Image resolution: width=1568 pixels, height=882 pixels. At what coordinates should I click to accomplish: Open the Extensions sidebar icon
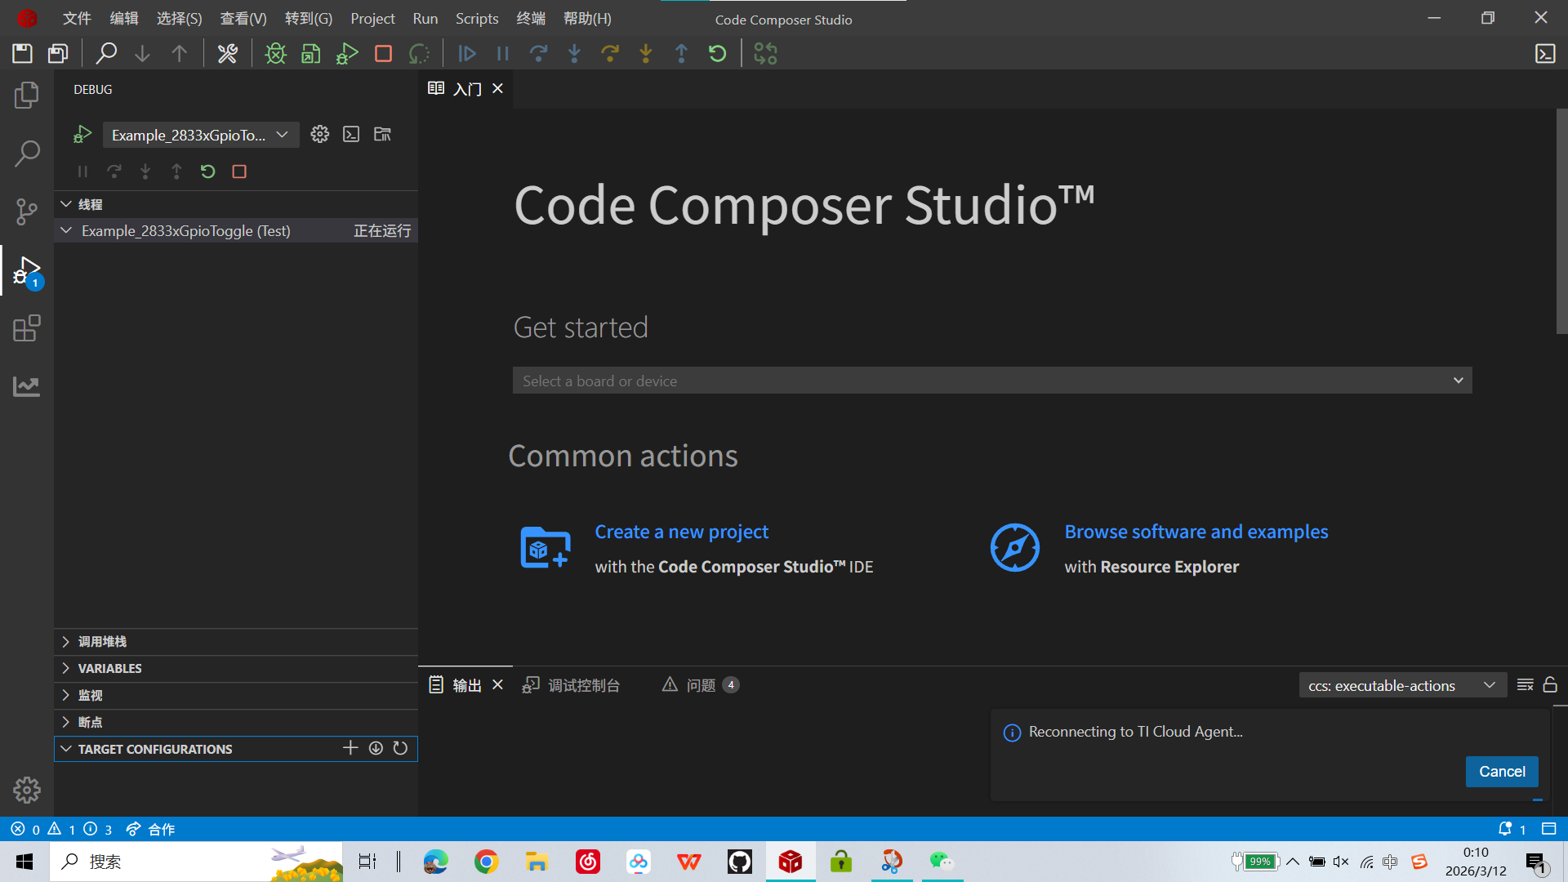point(26,328)
